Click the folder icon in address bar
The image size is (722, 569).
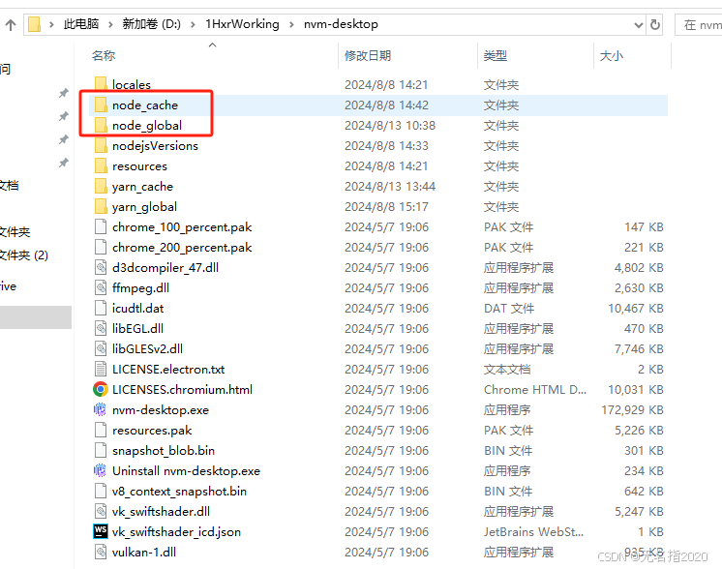[34, 24]
